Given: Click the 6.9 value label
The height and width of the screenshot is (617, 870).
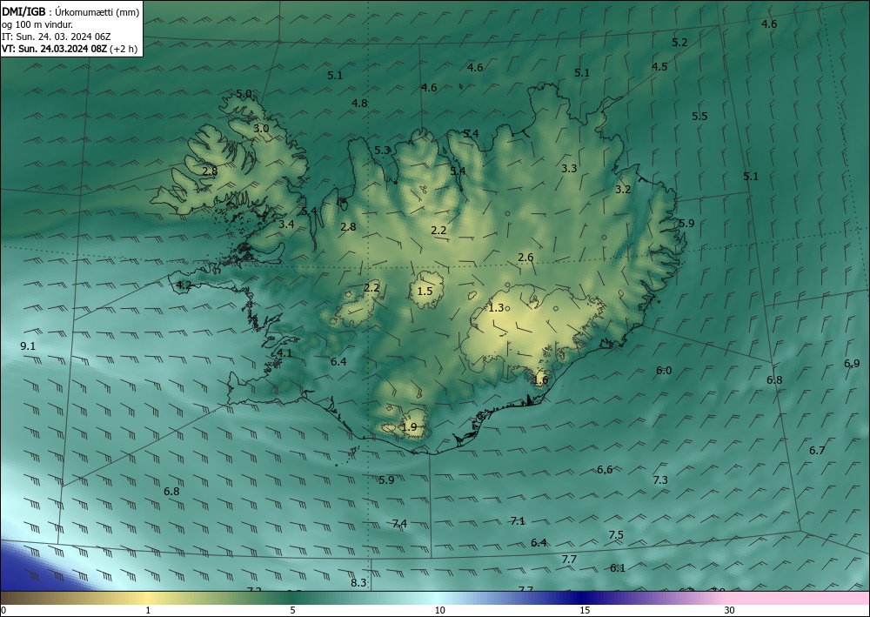Looking at the screenshot, I should pyautogui.click(x=852, y=364).
